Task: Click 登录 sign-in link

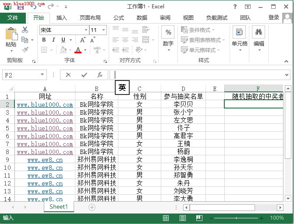Action: (273, 17)
